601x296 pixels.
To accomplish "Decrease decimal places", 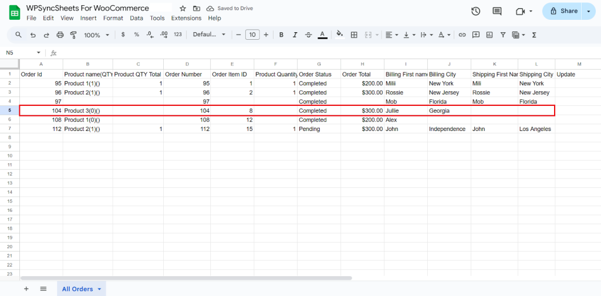I will (150, 35).
